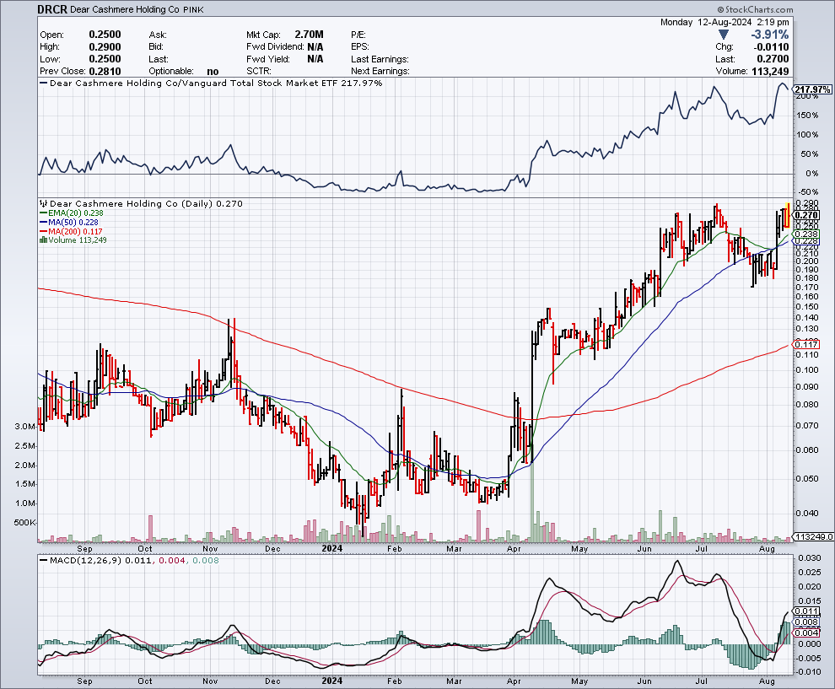835x689 pixels.
Task: Click the 0.238 EMA axis label
Action: click(x=806, y=234)
